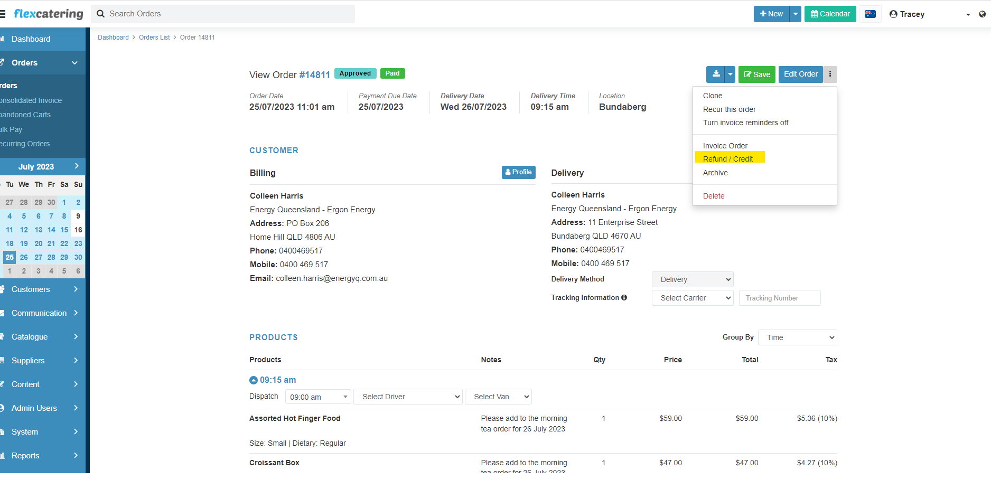Select July 16 in the calendar
Viewport: 991px width, 489px height.
coord(78,230)
